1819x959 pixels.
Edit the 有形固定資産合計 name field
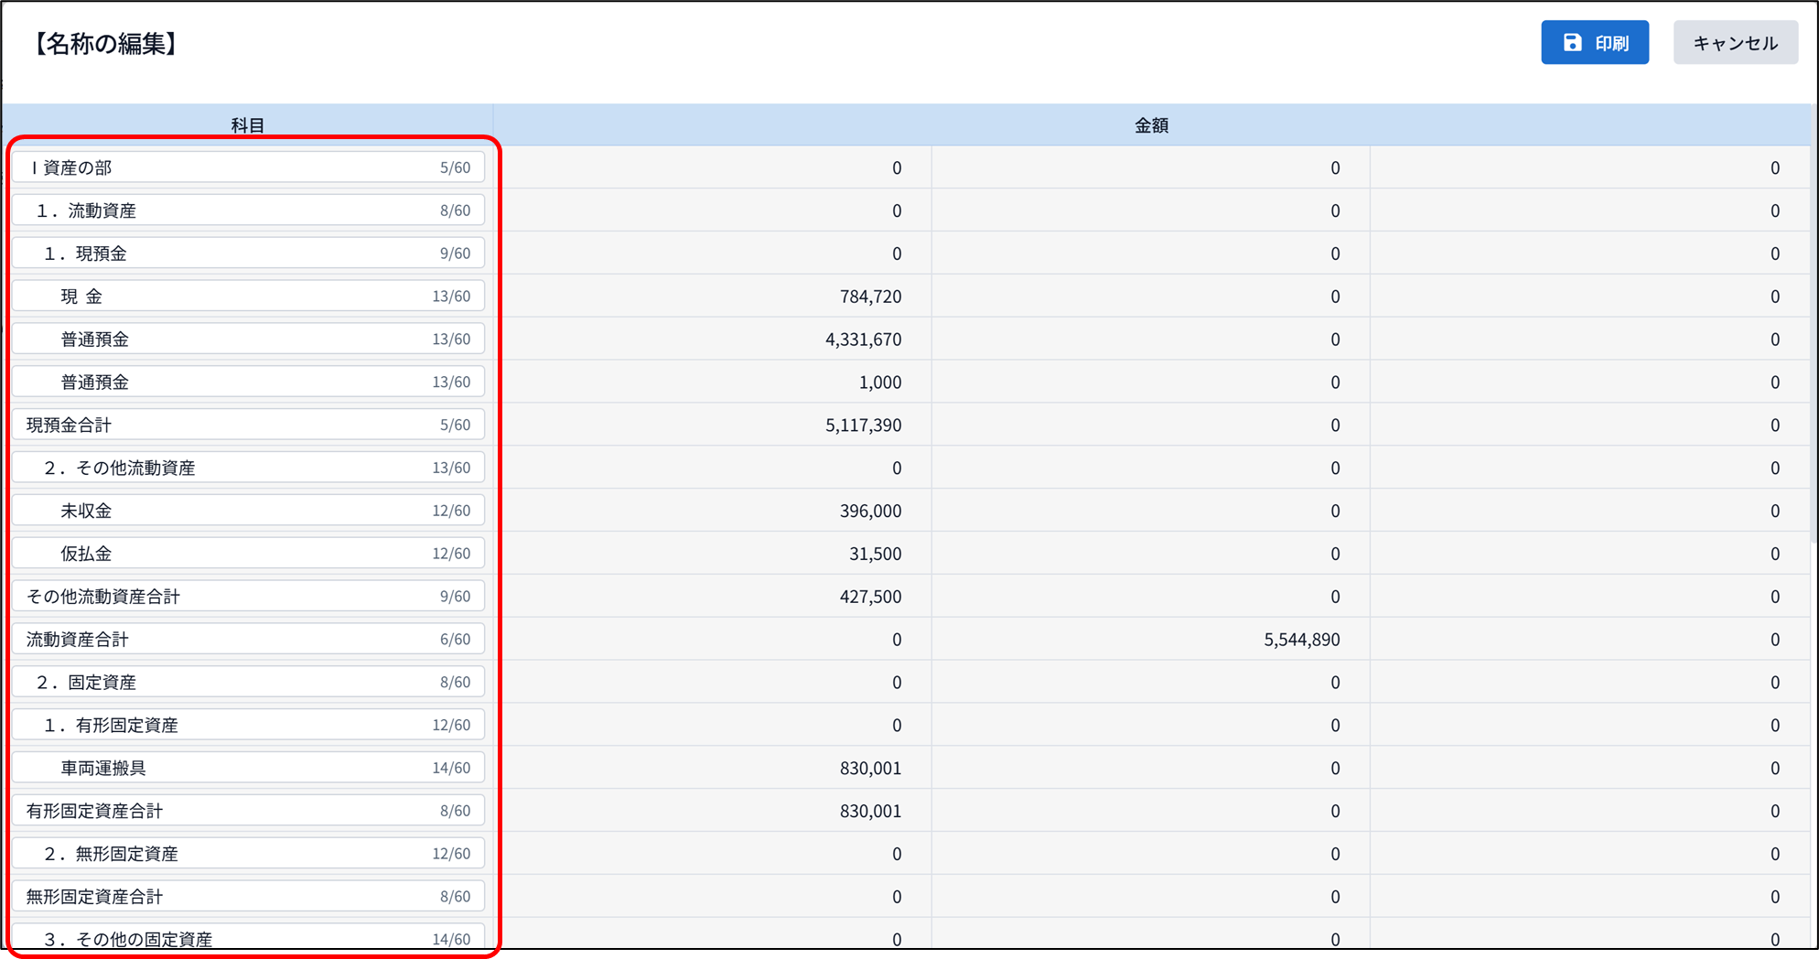pyautogui.click(x=248, y=811)
